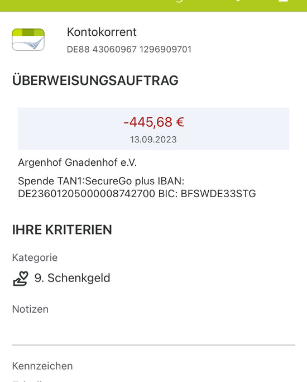
Task: Open the Kontokorrent account name
Action: pyautogui.click(x=102, y=32)
